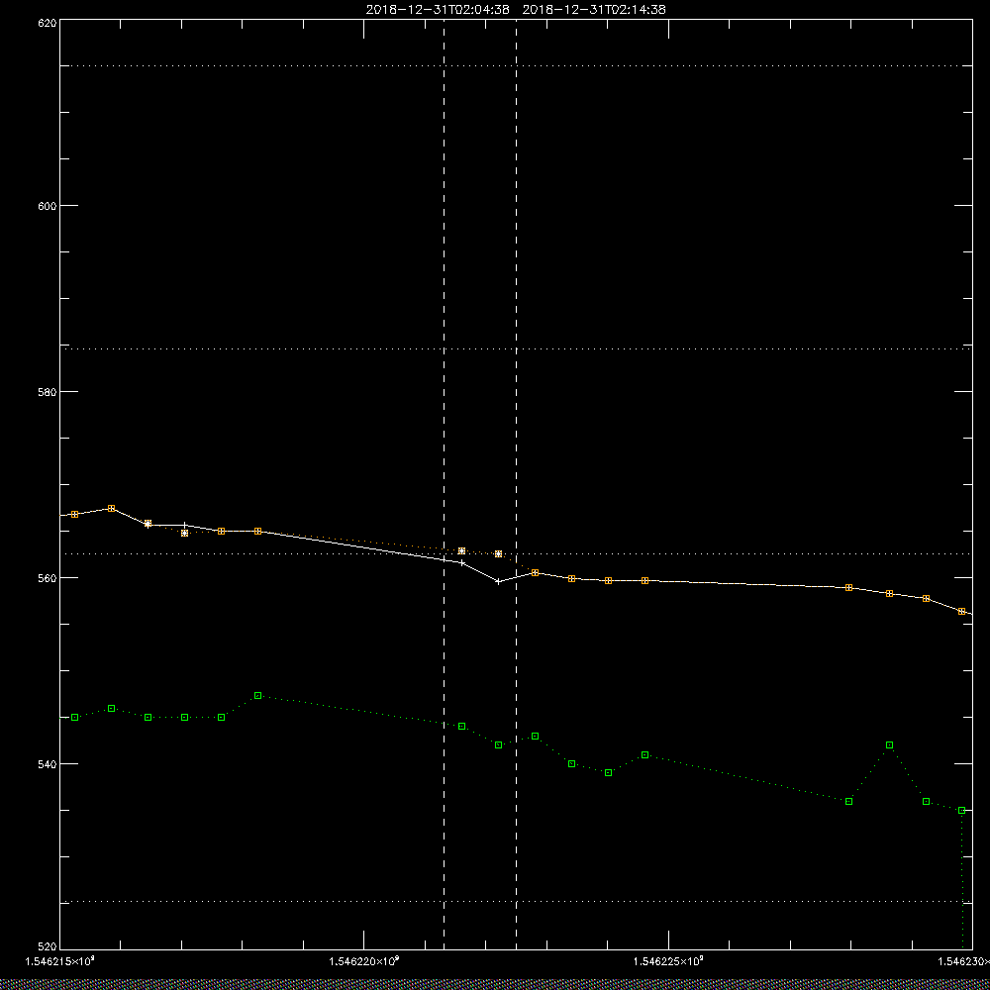Select the left dashed vertical time marker
The image size is (990, 990).
point(444,484)
